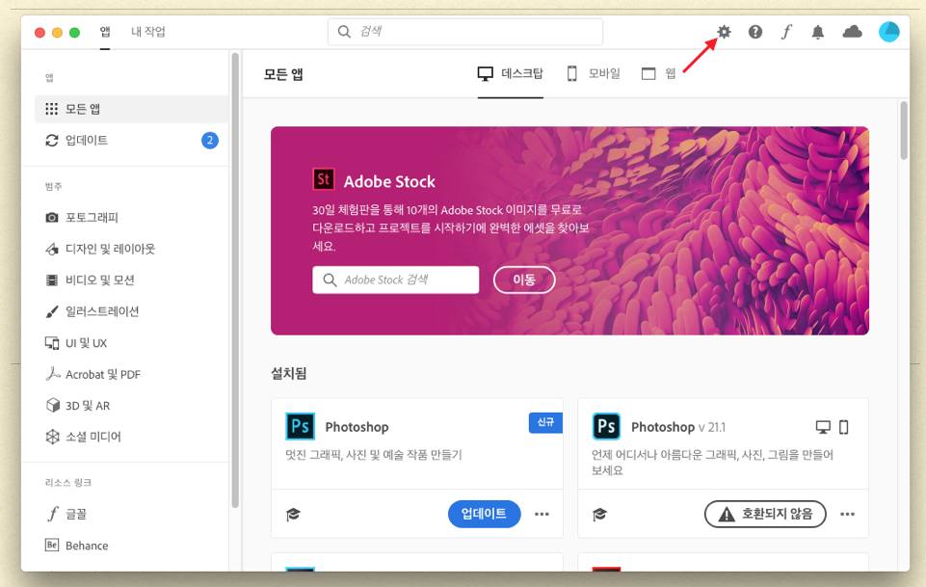Click the 업데이트 button for Photoshop
Screen dimensions: 926x587
pyautogui.click(x=485, y=514)
